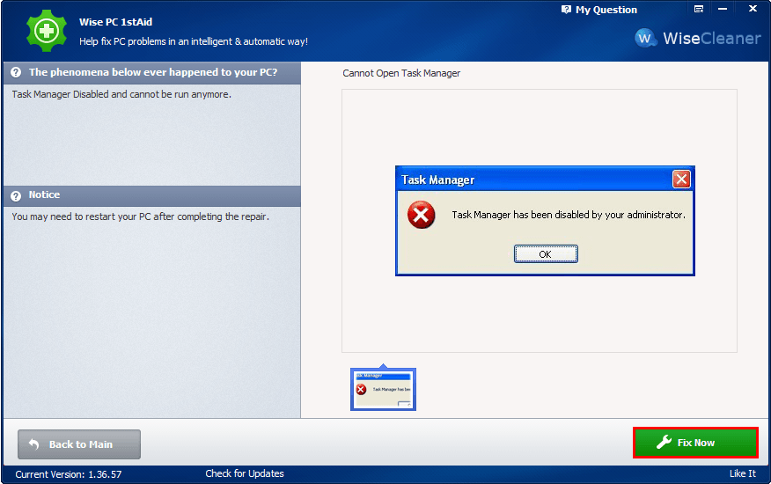Screen dimensions: 771x484
Task: Return using Back to Main button
Action: pyautogui.click(x=79, y=444)
